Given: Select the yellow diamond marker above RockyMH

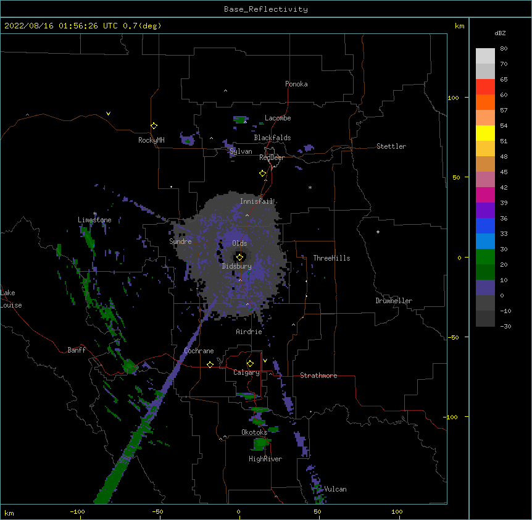Looking at the screenshot, I should (154, 126).
